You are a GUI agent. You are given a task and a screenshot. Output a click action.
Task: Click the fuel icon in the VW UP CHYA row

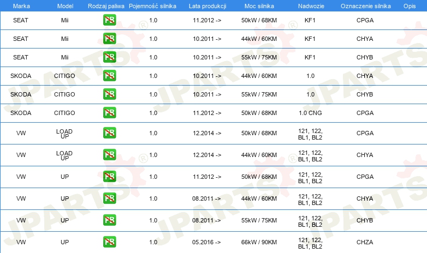tap(109, 198)
